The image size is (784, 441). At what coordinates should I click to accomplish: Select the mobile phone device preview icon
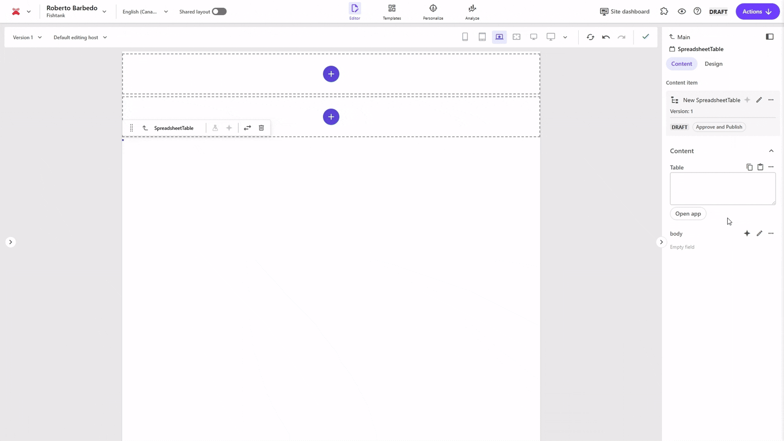465,37
